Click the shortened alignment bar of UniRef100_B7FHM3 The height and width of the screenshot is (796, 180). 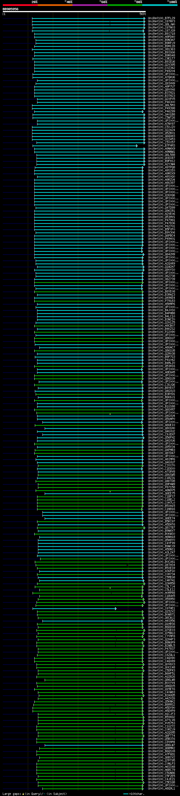coord(85,146)
